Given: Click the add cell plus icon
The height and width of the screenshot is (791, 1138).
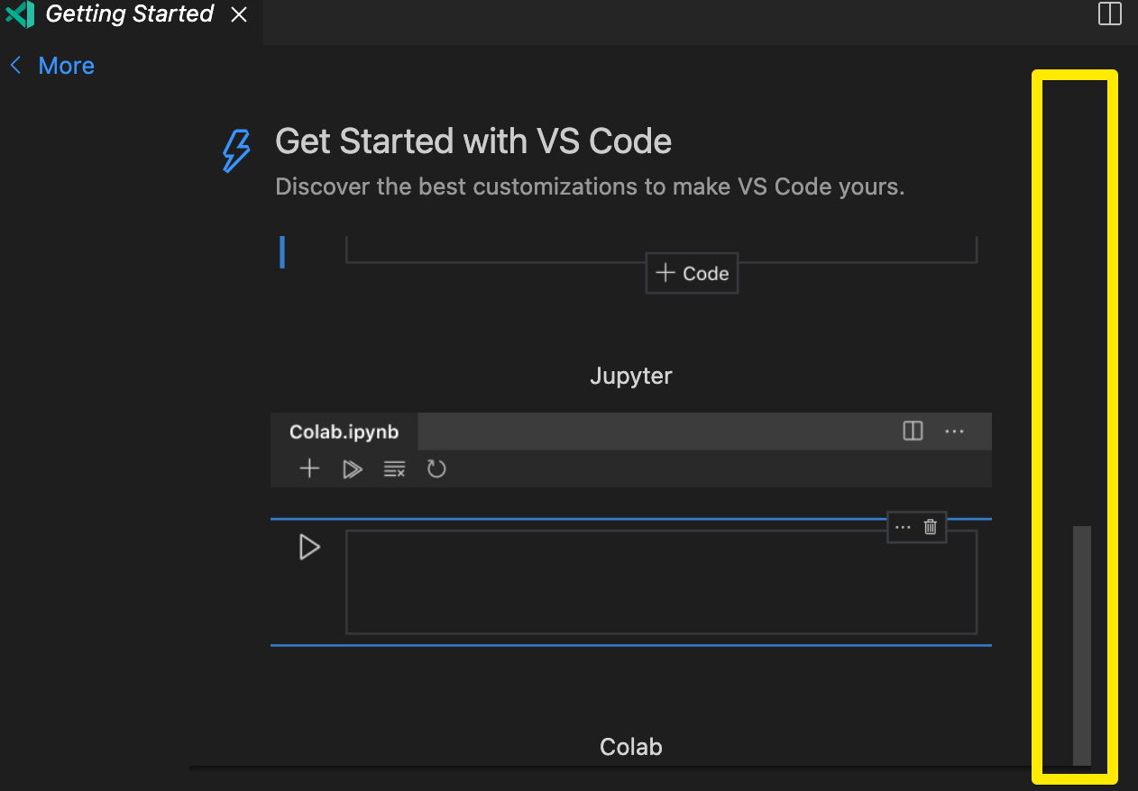Looking at the screenshot, I should [x=309, y=468].
